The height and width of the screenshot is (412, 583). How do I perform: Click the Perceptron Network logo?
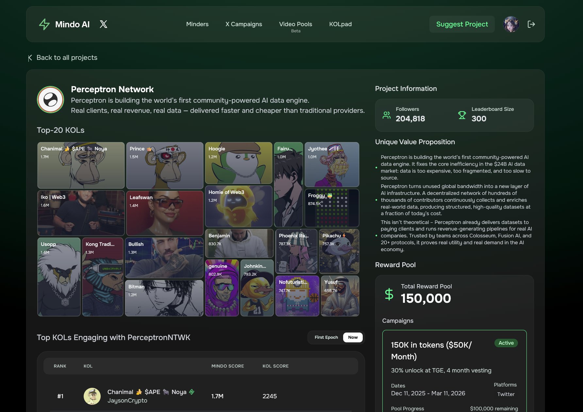click(x=50, y=99)
